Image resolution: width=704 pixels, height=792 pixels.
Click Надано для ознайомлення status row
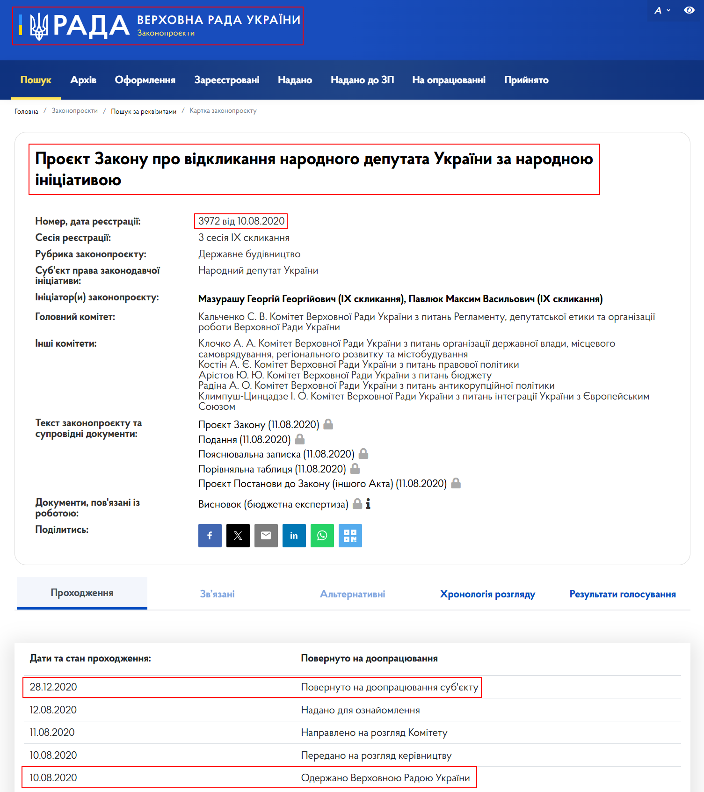tap(352, 710)
